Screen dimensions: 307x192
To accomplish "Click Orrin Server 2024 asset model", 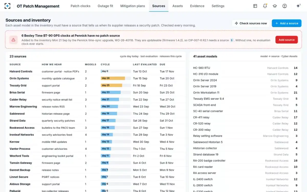I will point(205,80).
